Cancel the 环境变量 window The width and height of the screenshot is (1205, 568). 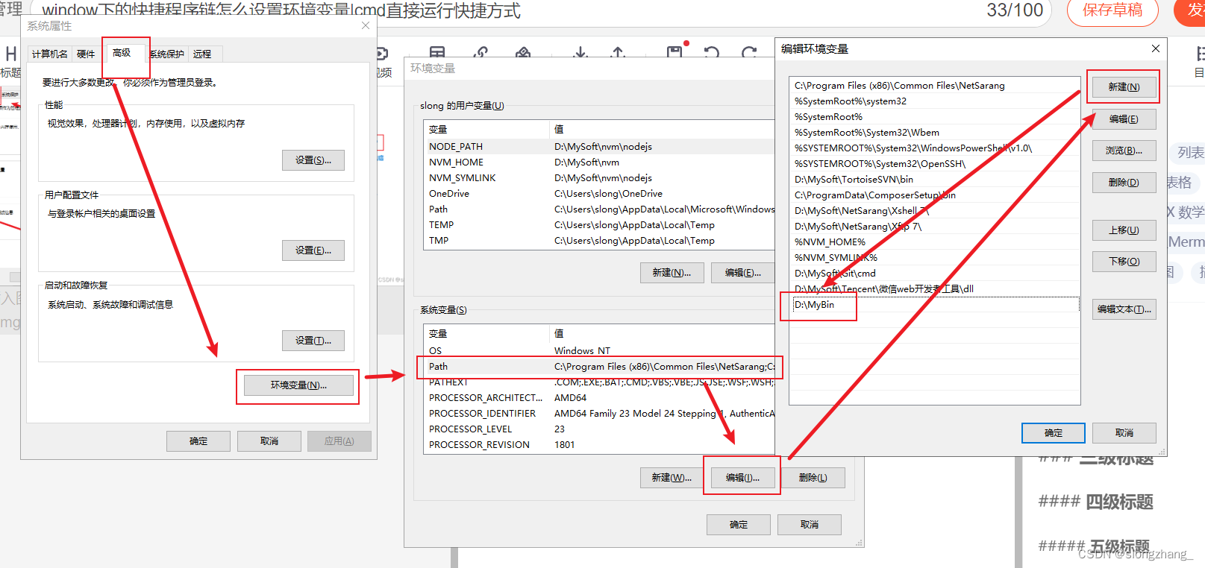click(810, 525)
